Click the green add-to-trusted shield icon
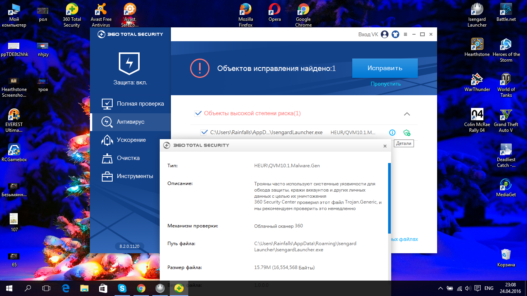The width and height of the screenshot is (527, 296). tap(407, 133)
